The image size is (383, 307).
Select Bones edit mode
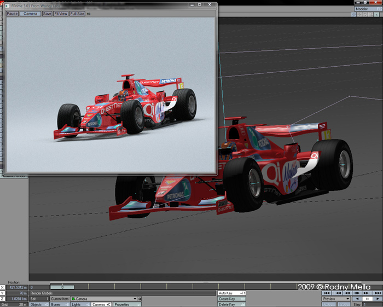[59, 305]
